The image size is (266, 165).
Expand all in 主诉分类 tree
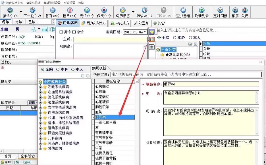tap(190, 44)
